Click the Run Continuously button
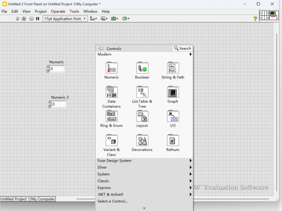The height and width of the screenshot is (211, 282). tap(24, 19)
